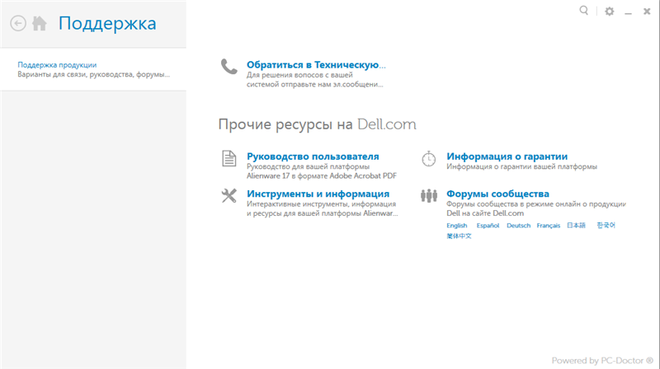Click 'Варианты для связи, руководства, форумы...' text
This screenshot has width=660, height=369.
pos(93,74)
